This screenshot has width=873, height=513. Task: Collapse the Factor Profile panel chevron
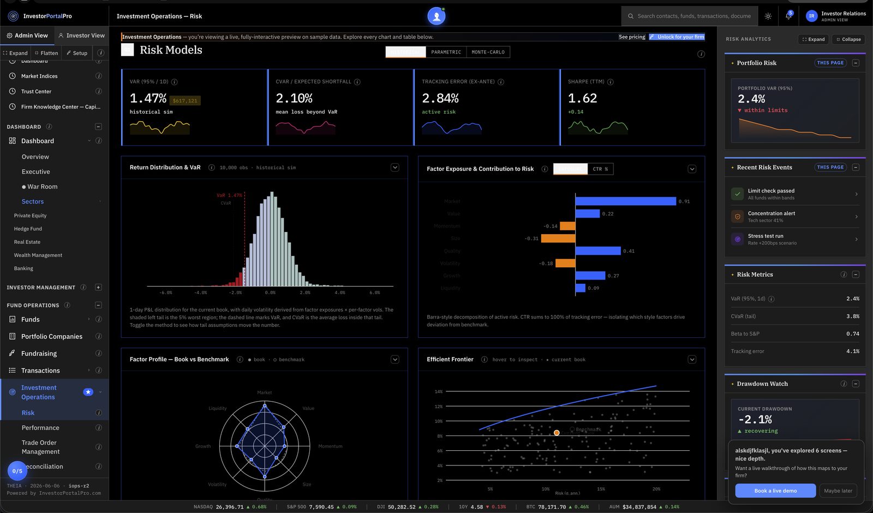[x=395, y=360]
